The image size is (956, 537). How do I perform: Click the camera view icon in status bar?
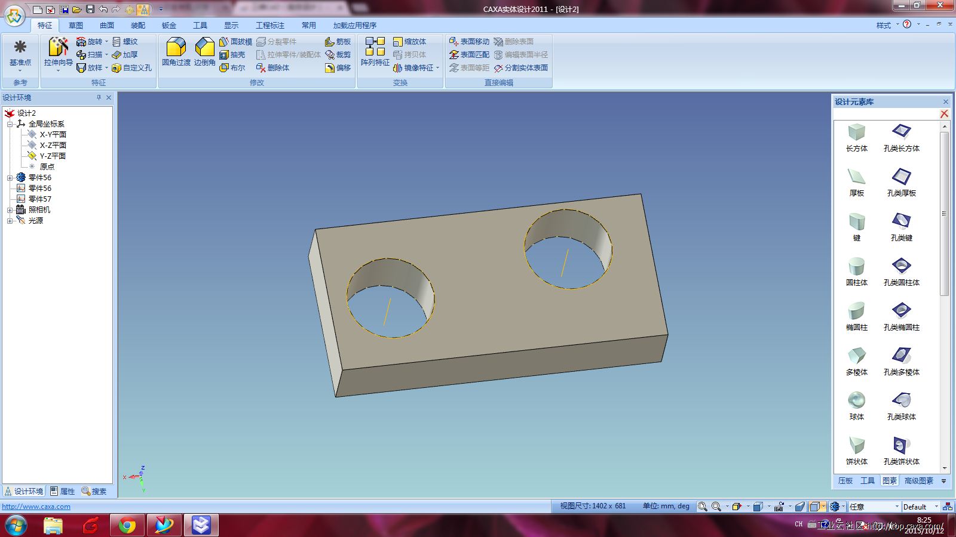779,507
